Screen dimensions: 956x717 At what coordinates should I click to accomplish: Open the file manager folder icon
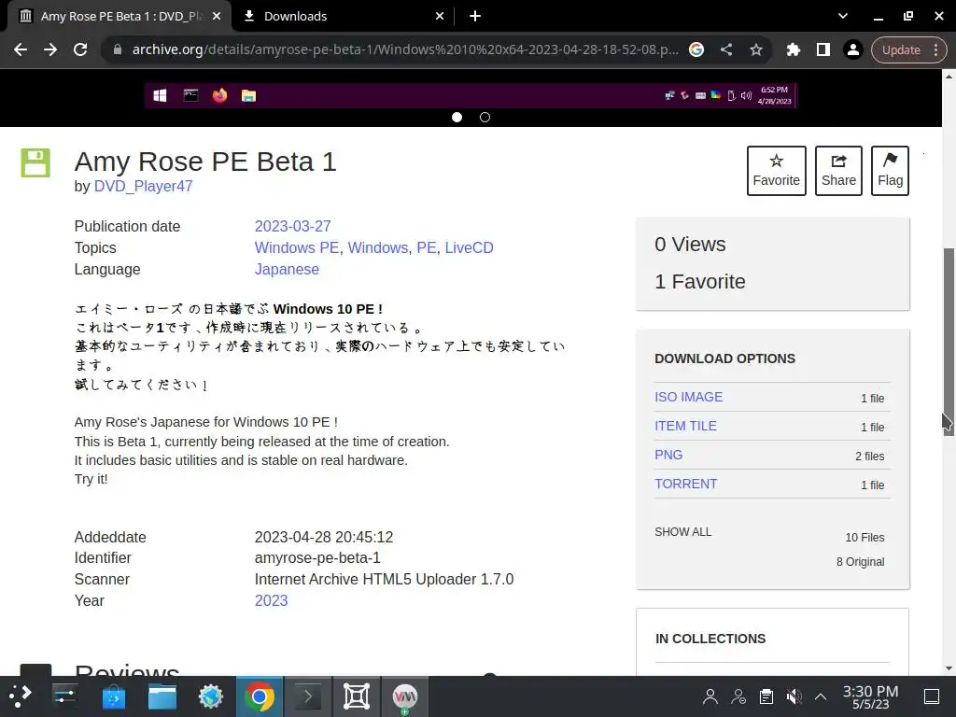[162, 696]
